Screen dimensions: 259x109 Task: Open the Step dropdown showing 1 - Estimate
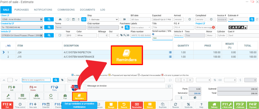[103, 19]
